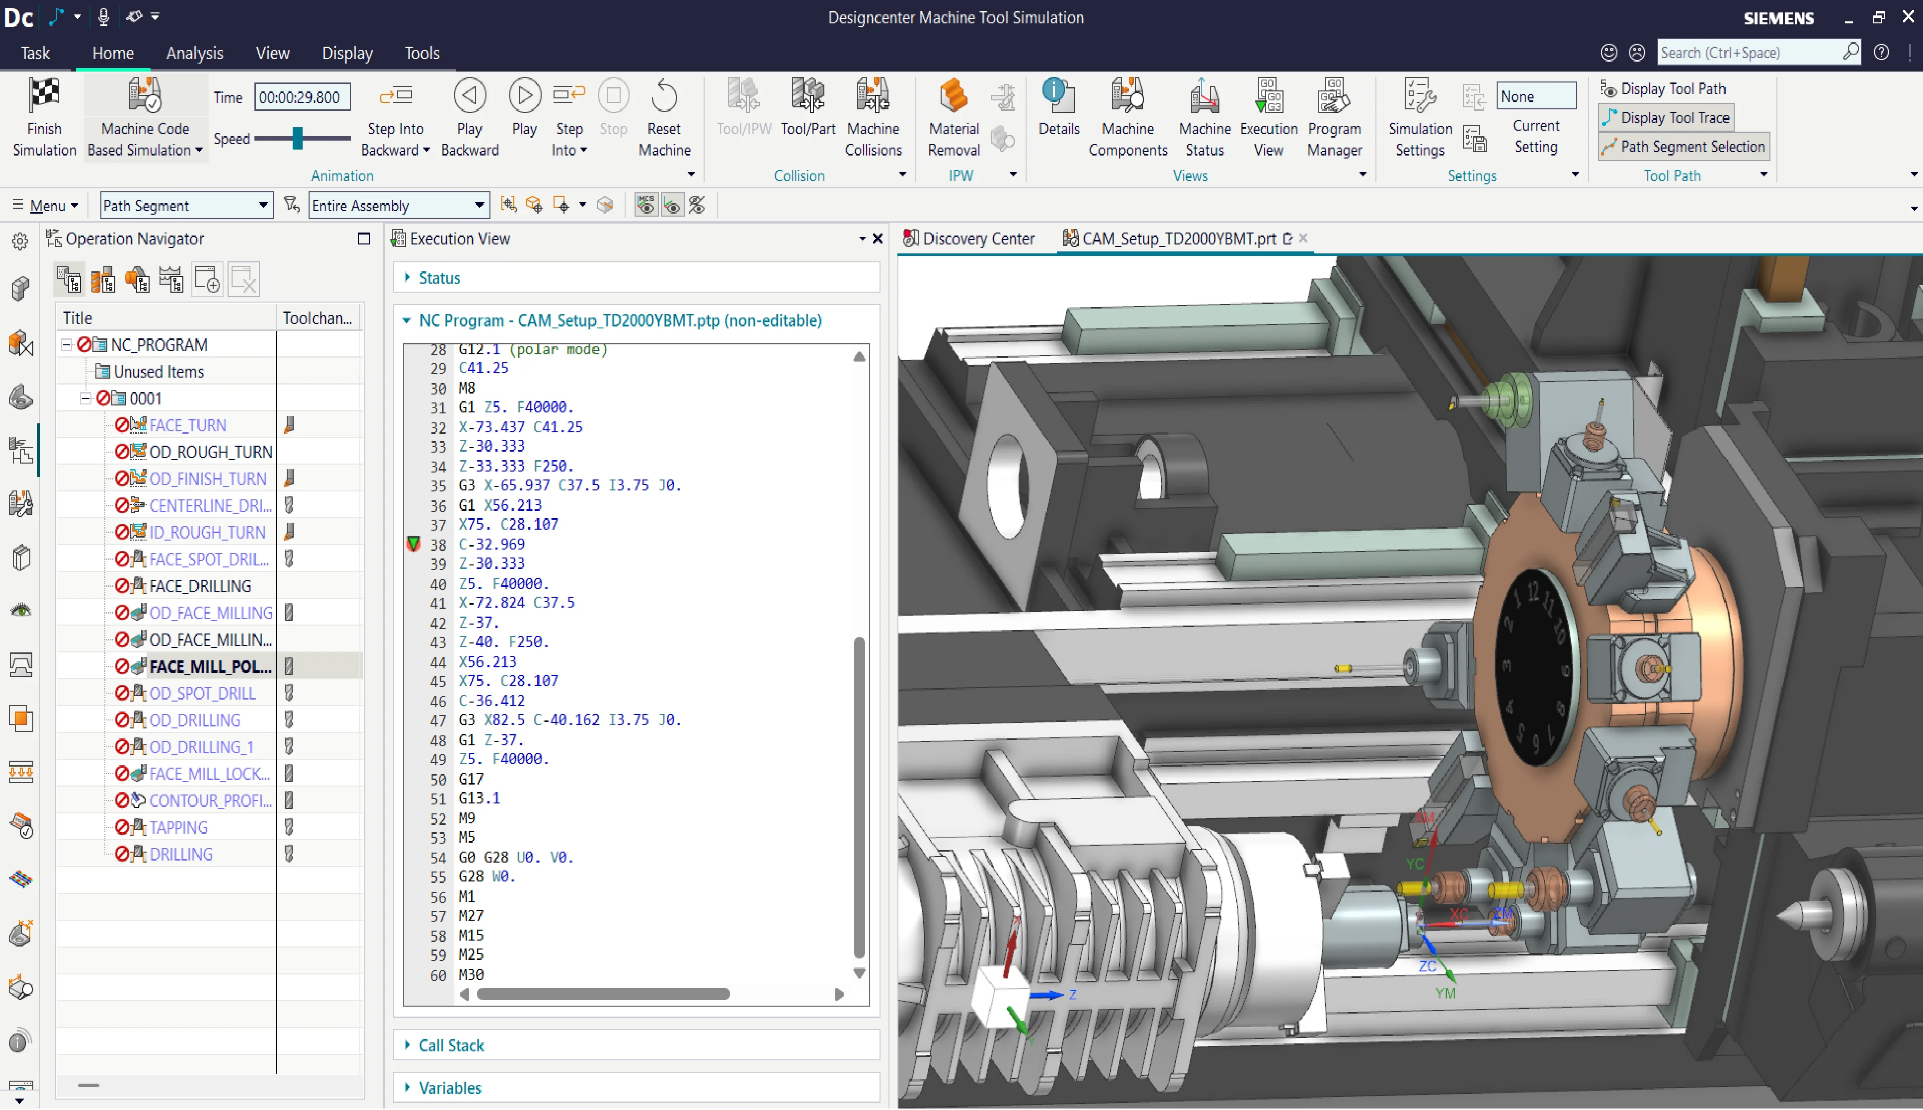Click the selection filter funnel icon
This screenshot has height=1110, width=1923.
[x=291, y=205]
